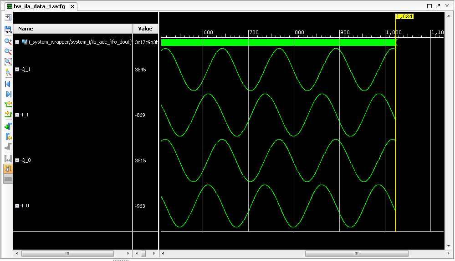Float the waveform window
Viewport: 455px width, 261px height.
coord(438,6)
